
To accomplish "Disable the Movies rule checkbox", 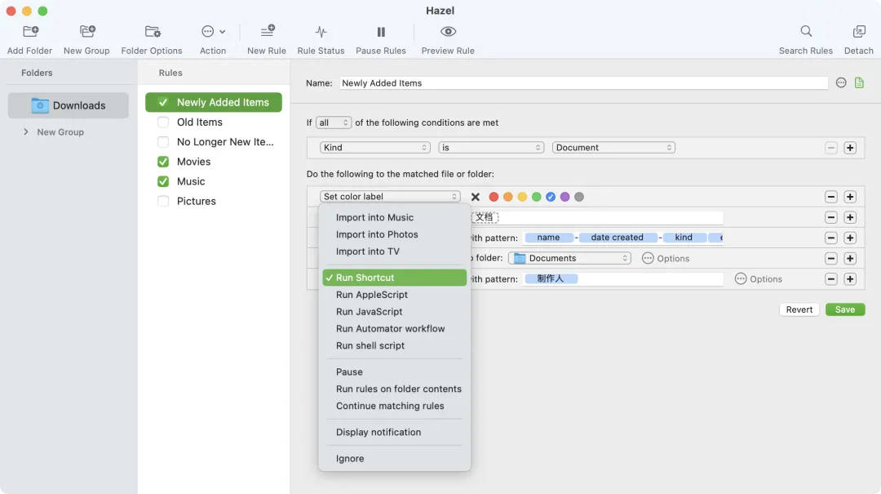I will tap(163, 162).
